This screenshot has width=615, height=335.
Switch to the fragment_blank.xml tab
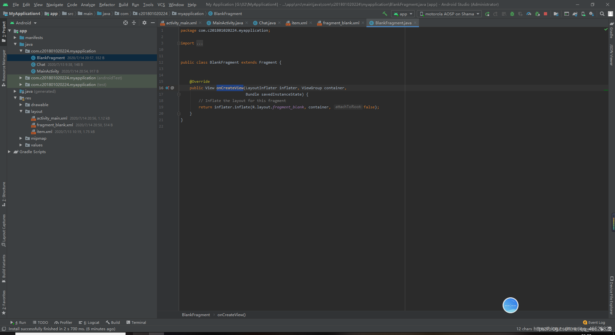tap(341, 23)
